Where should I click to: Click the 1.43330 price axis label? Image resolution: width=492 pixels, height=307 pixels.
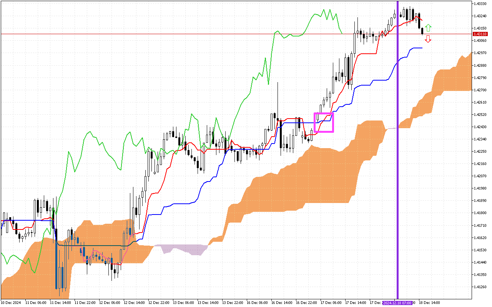[x=479, y=3]
